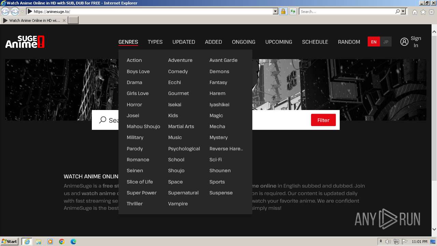Choose the Suspense genre
Image resolution: width=437 pixels, height=246 pixels.
click(x=221, y=193)
